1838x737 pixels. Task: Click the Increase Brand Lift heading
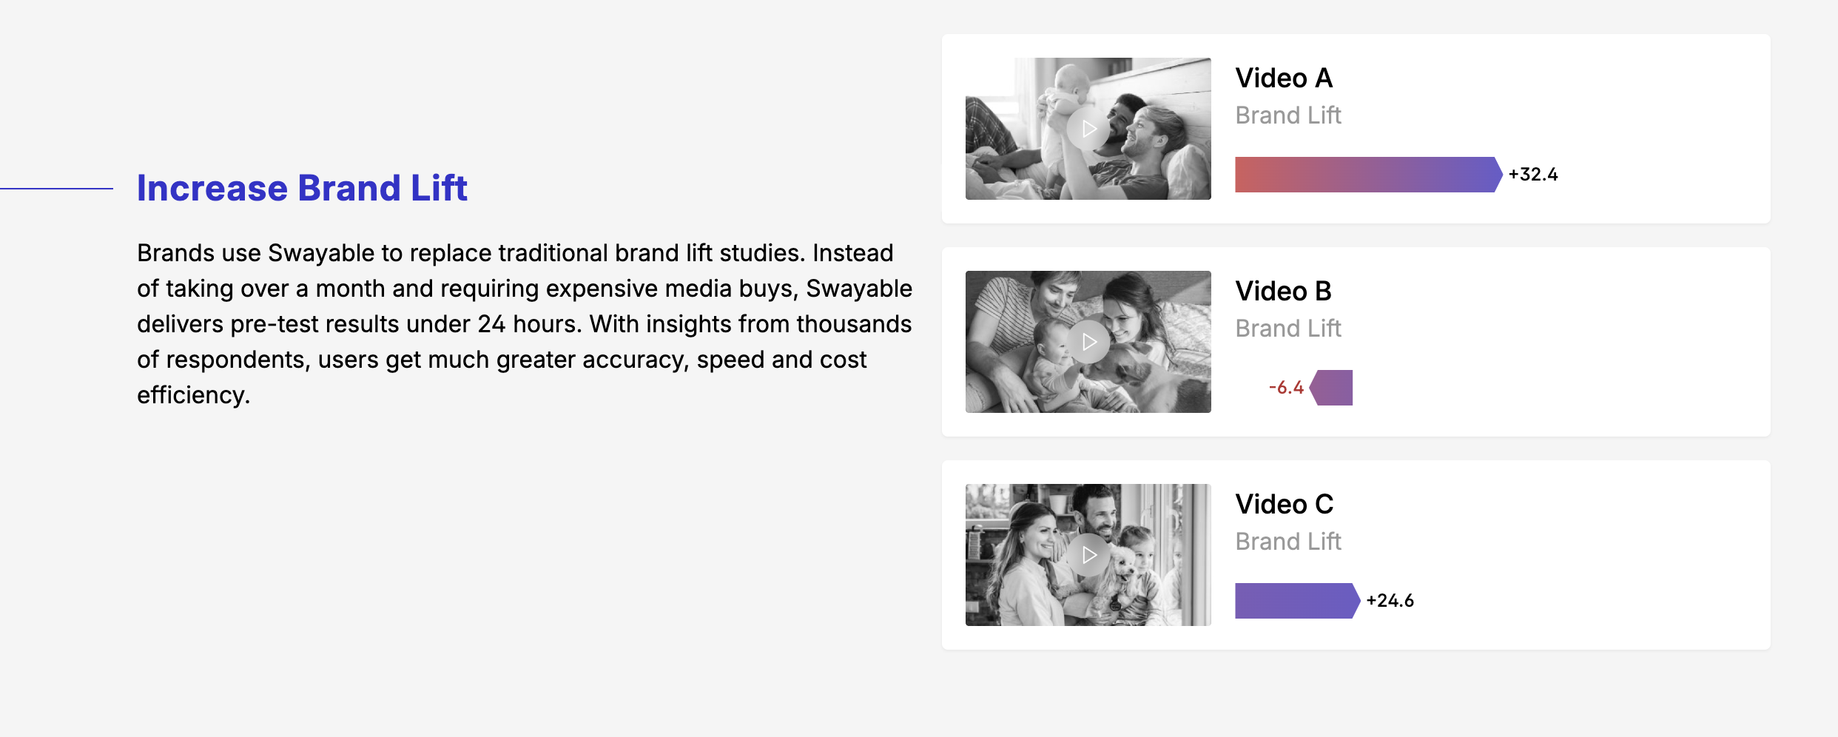[302, 188]
